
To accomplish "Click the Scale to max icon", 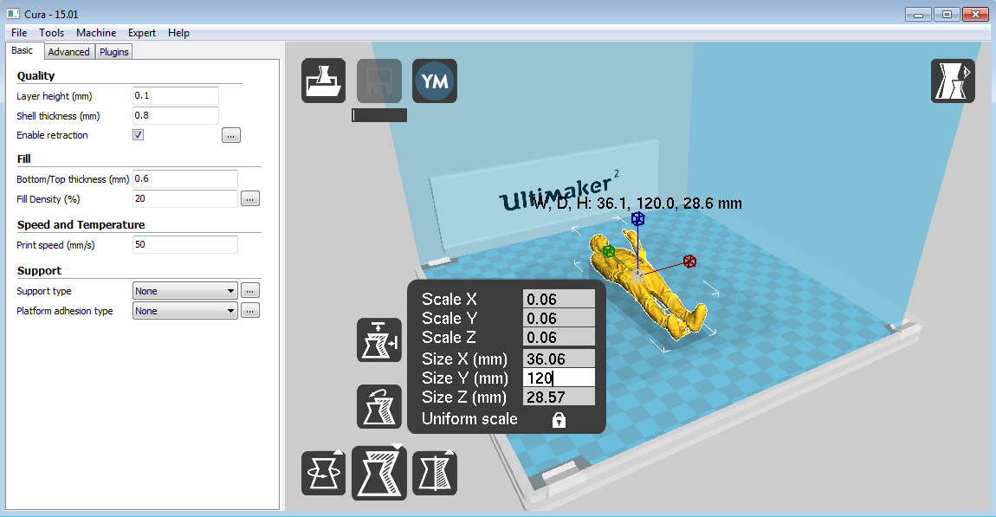I will click(x=379, y=339).
